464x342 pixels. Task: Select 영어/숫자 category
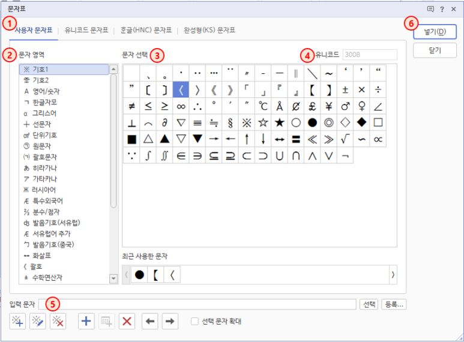point(64,91)
